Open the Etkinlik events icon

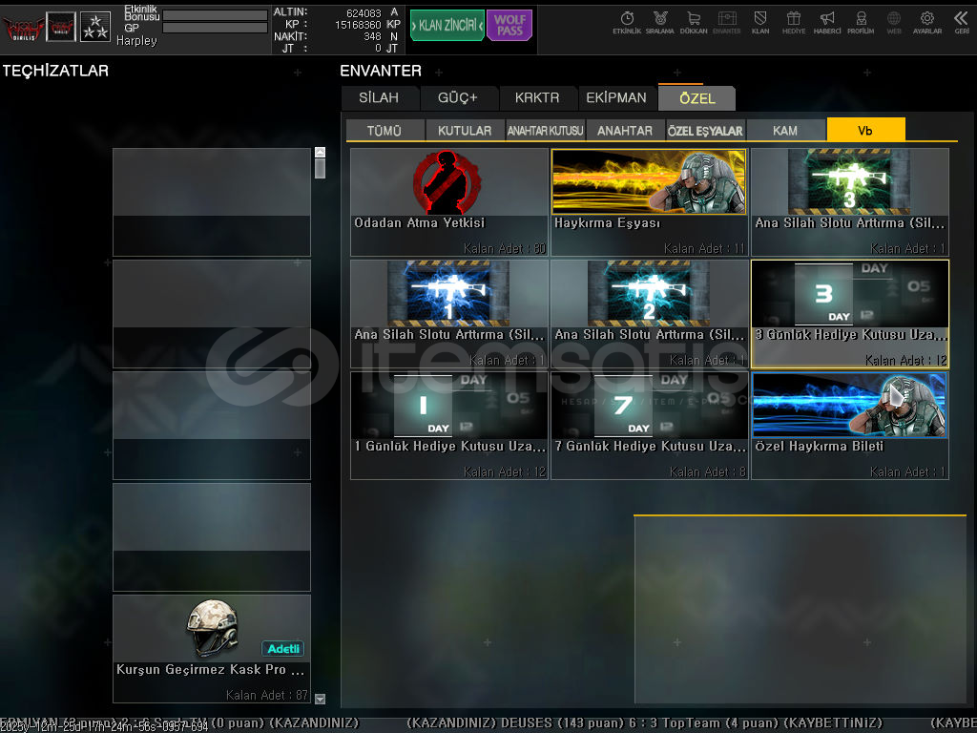tap(627, 21)
